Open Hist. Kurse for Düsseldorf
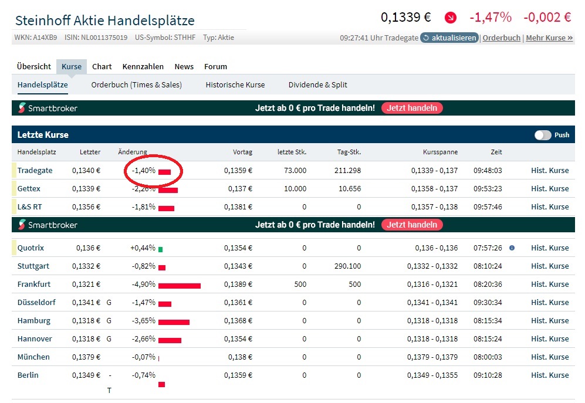Image resolution: width=585 pixels, height=403 pixels. pyautogui.click(x=550, y=302)
